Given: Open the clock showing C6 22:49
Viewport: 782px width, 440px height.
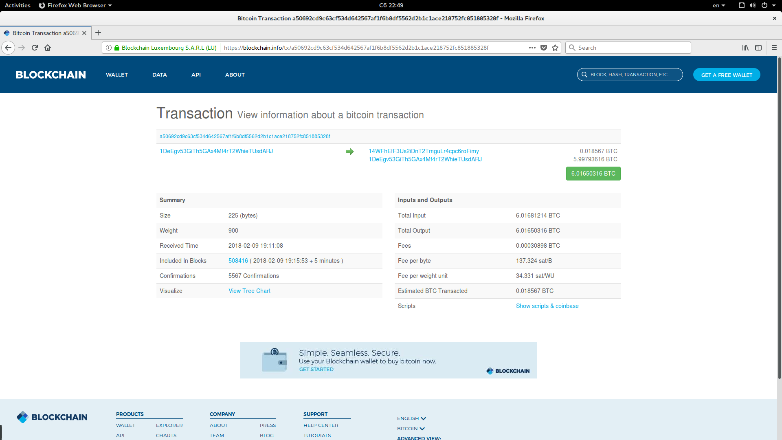Looking at the screenshot, I should pos(391,5).
